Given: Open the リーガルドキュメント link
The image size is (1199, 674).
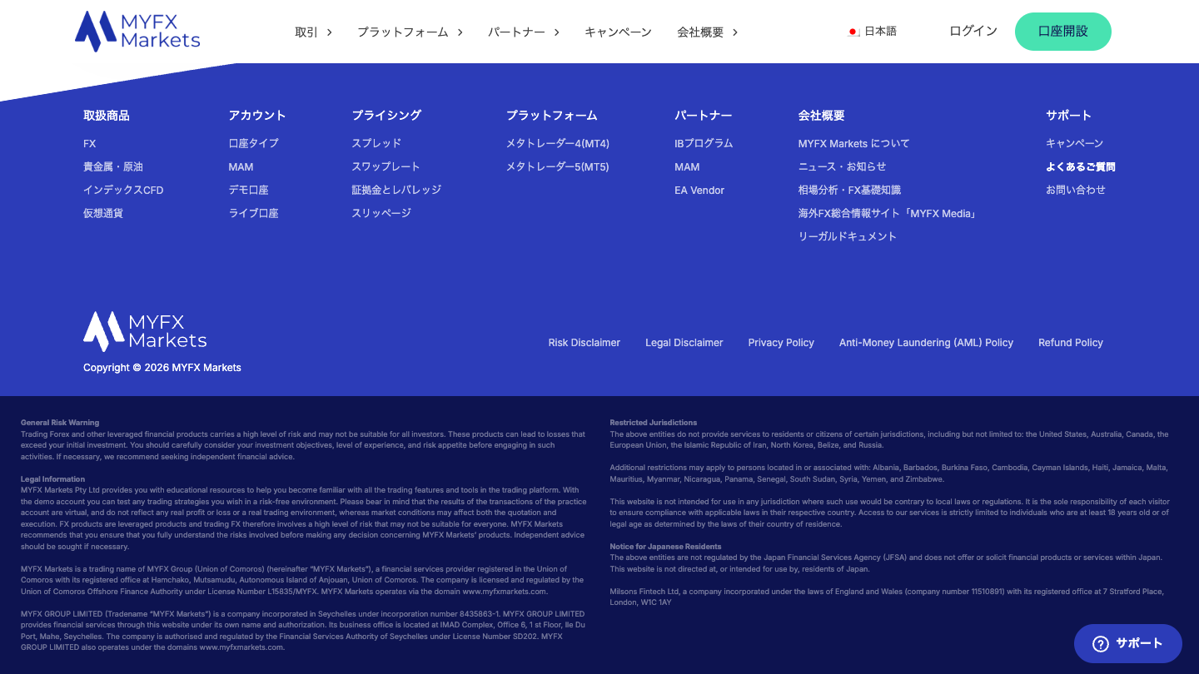Looking at the screenshot, I should (x=848, y=237).
